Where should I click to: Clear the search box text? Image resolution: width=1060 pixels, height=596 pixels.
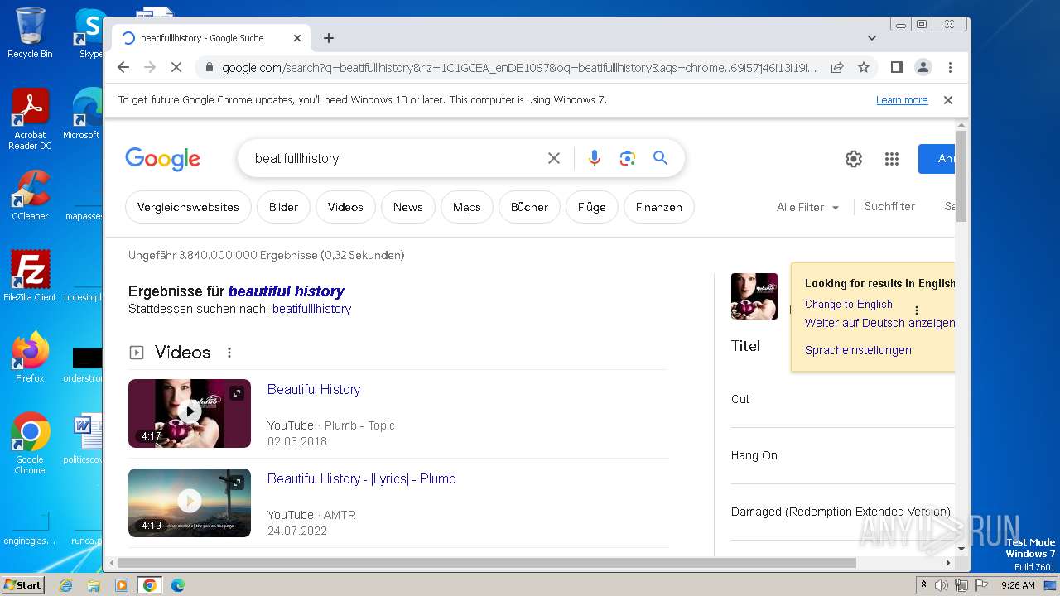[554, 158]
